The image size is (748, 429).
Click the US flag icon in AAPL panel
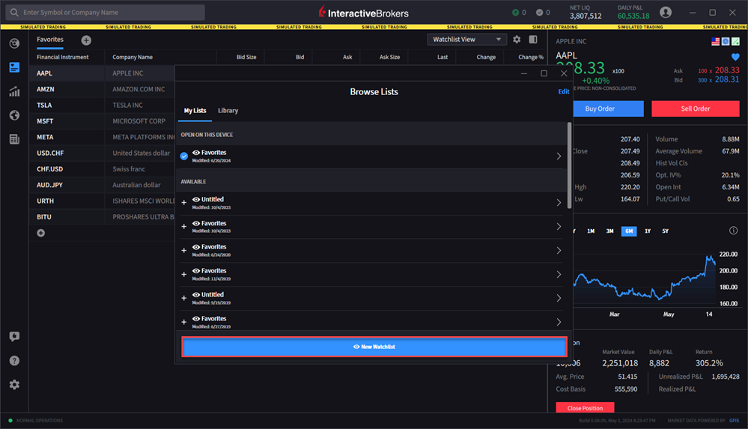pyautogui.click(x=715, y=41)
